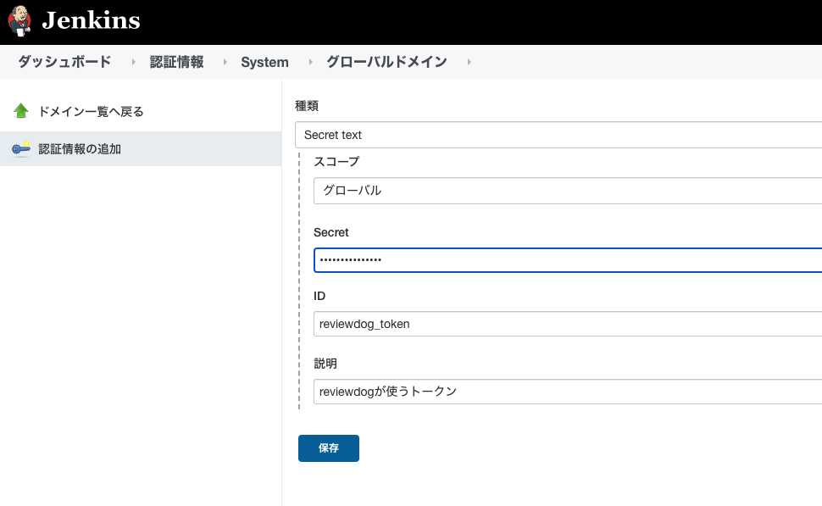This screenshot has height=506, width=822.
Task: Click the key icon for adding credentials
Action: point(21,149)
